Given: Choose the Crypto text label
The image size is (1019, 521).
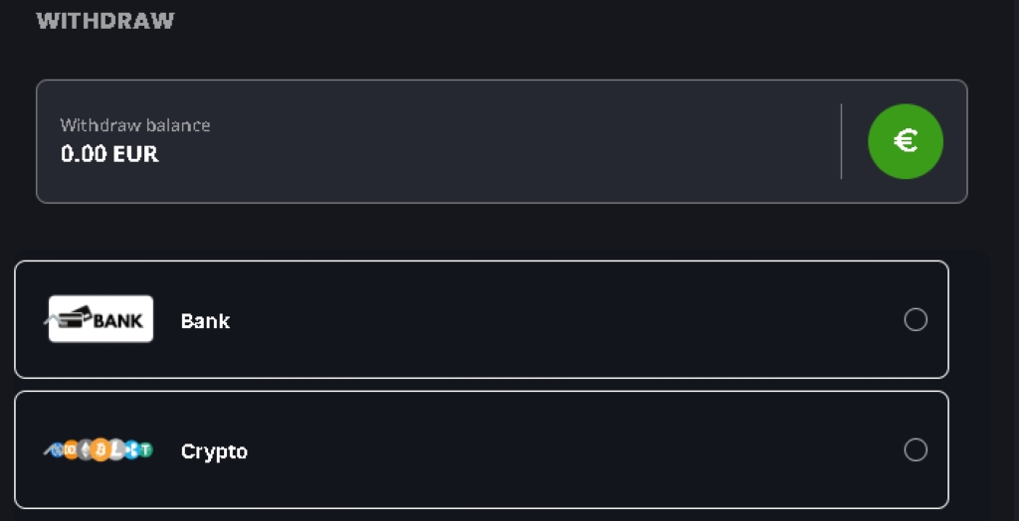Looking at the screenshot, I should click(x=214, y=451).
